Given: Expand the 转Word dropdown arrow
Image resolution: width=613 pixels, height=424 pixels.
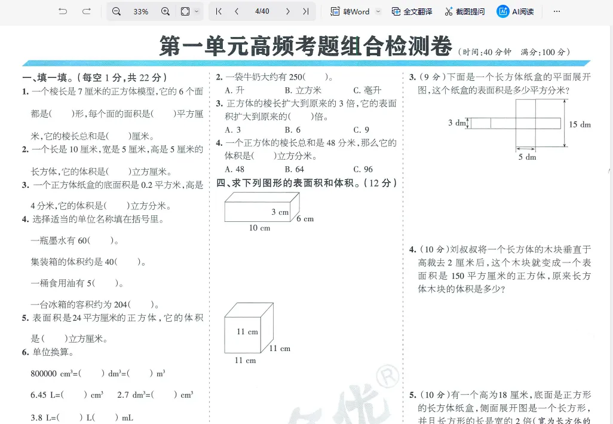Looking at the screenshot, I should 378,11.
